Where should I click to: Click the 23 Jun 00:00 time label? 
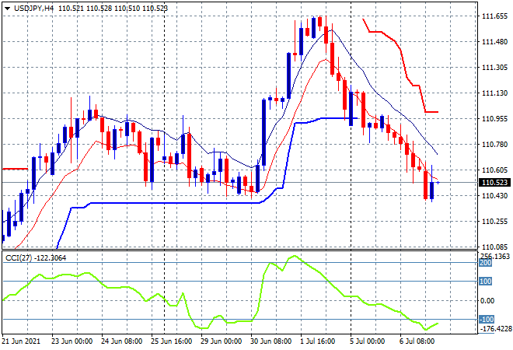[x=72, y=341]
